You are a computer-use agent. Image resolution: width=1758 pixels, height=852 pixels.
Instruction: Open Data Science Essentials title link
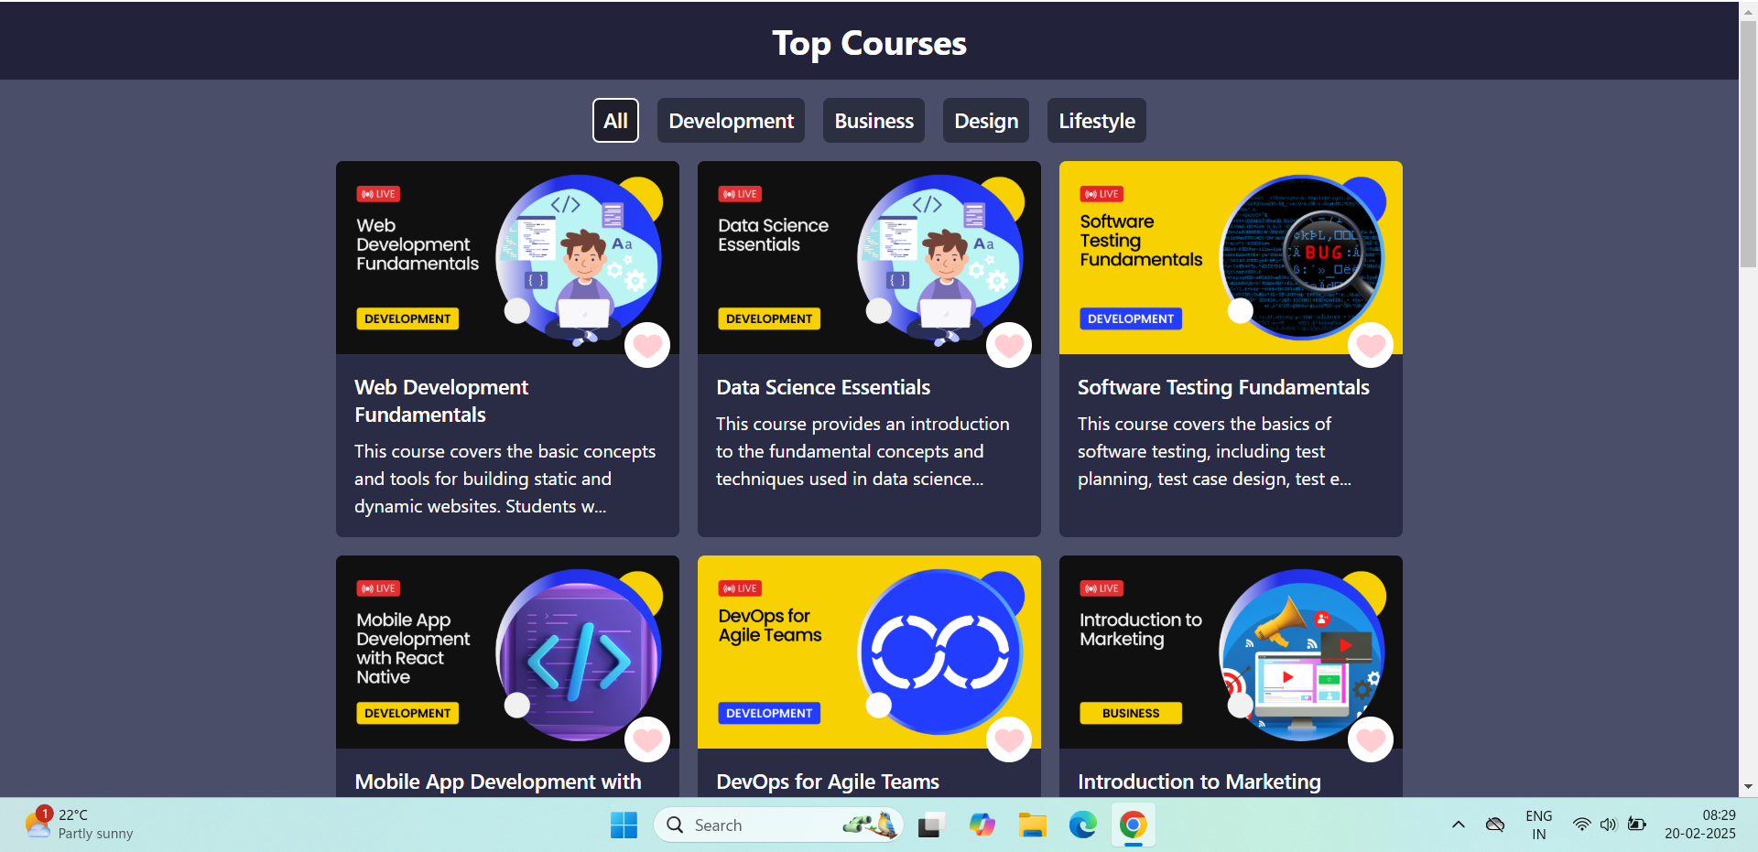[x=823, y=387]
